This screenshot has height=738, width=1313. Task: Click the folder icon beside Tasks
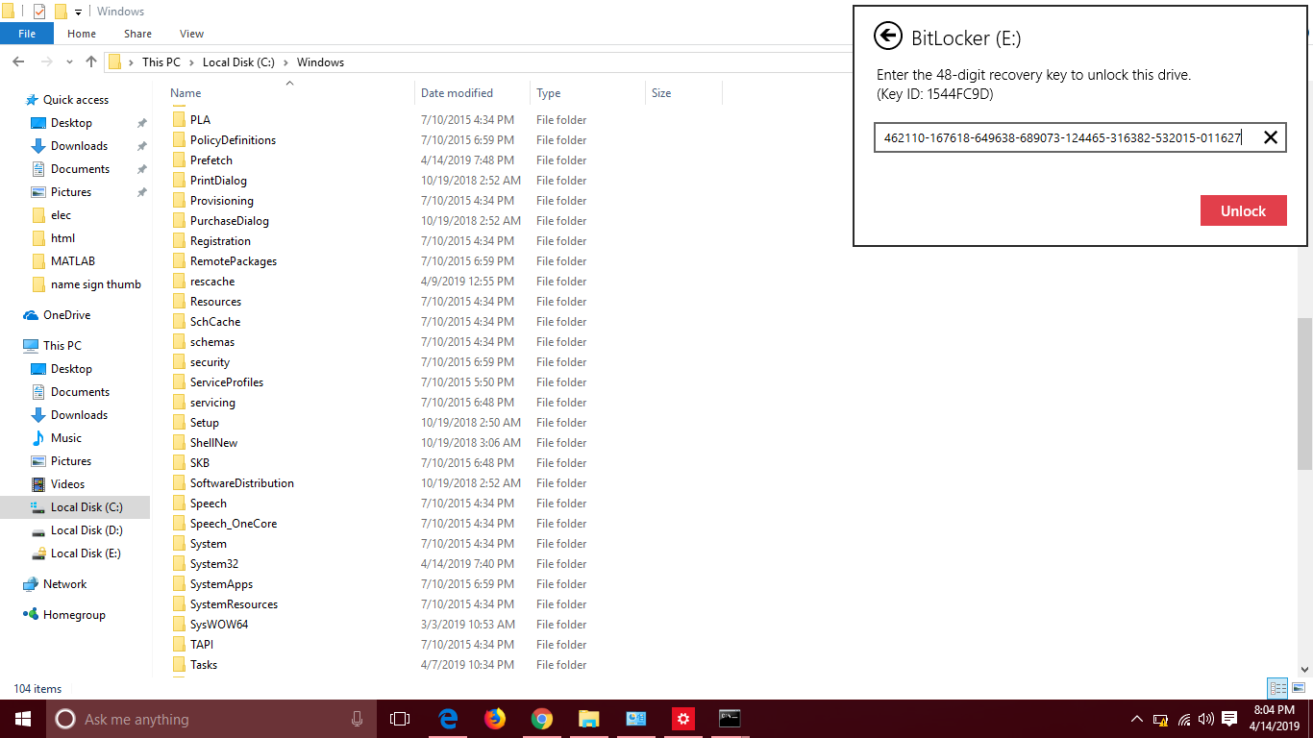point(179,664)
